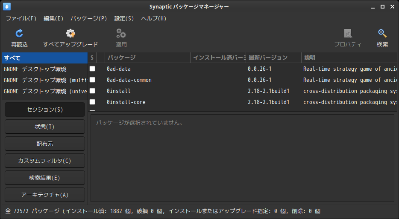Sort by the S status column header
This screenshot has width=399, height=219.
(92, 58)
